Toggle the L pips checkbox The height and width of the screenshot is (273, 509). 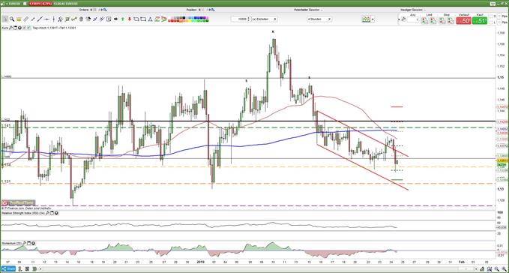[491, 22]
